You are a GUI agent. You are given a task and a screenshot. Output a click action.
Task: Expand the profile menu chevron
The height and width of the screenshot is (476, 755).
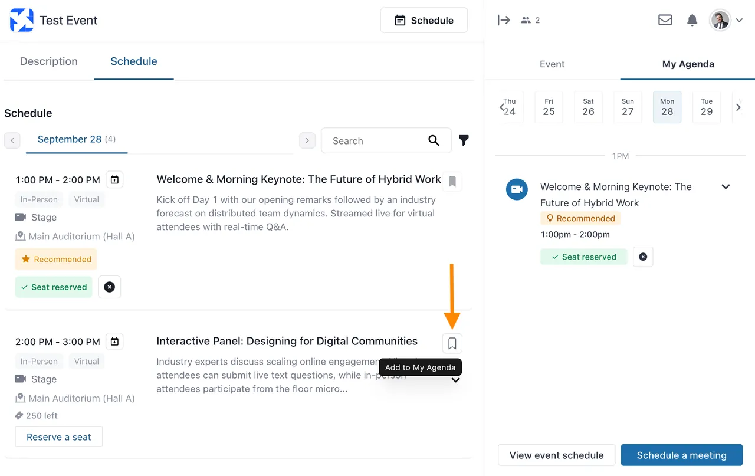(739, 21)
